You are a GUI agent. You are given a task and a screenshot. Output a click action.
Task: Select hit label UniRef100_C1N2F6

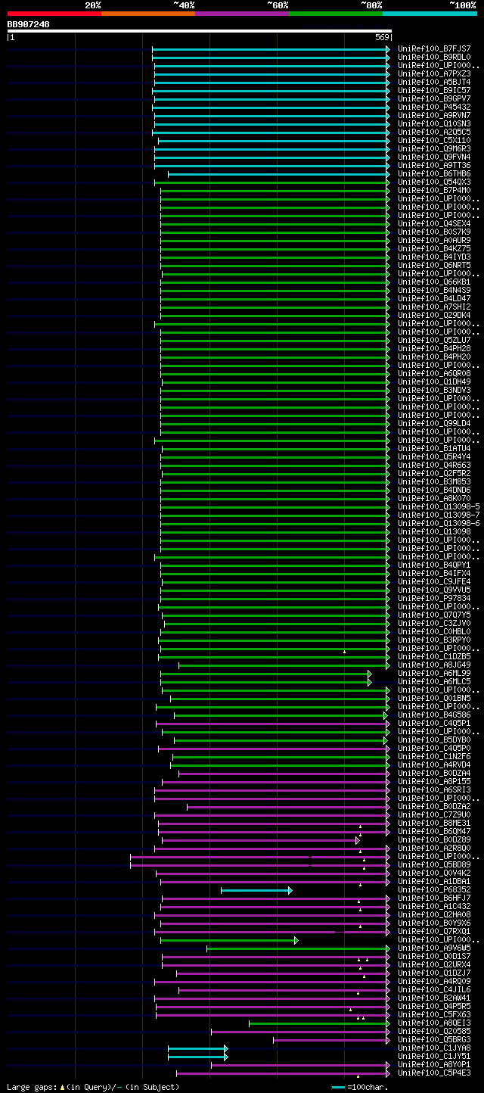click(x=434, y=756)
